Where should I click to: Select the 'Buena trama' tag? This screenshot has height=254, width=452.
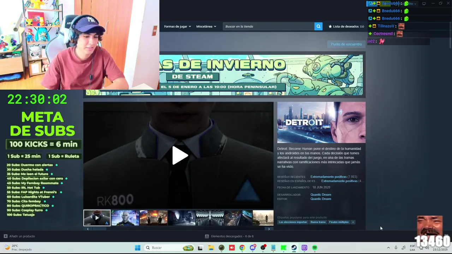pos(318,222)
